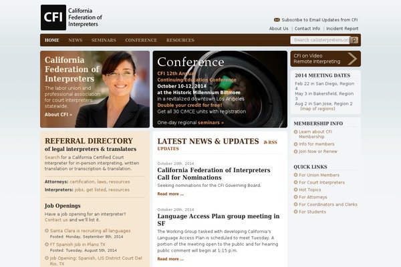Click bullet icon beside Learn about CFI Membership
This screenshot has height=267, width=401.
pos(295,132)
